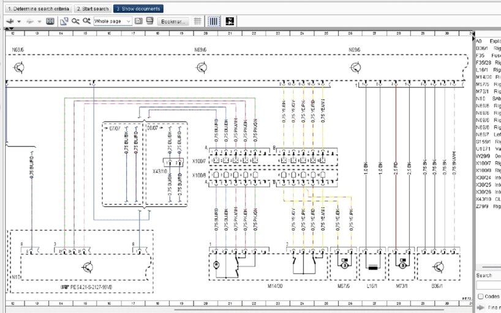
Task: Select F35 Fuse row in legend
Action: click(488, 56)
